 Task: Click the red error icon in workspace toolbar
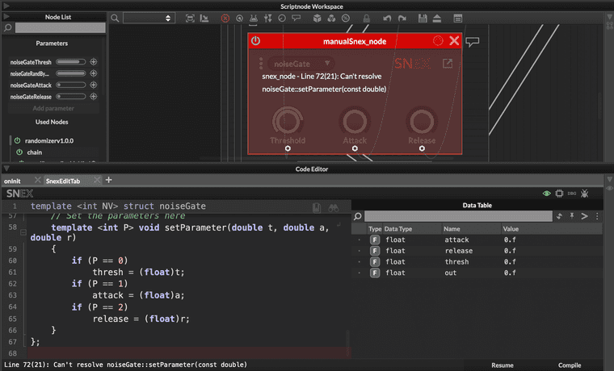click(x=225, y=18)
